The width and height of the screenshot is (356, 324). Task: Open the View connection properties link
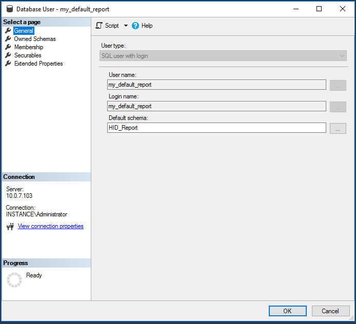[x=50, y=226]
